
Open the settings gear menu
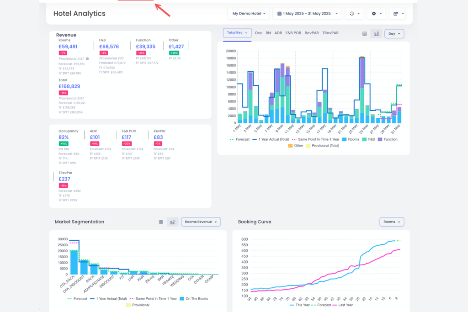coord(376,13)
